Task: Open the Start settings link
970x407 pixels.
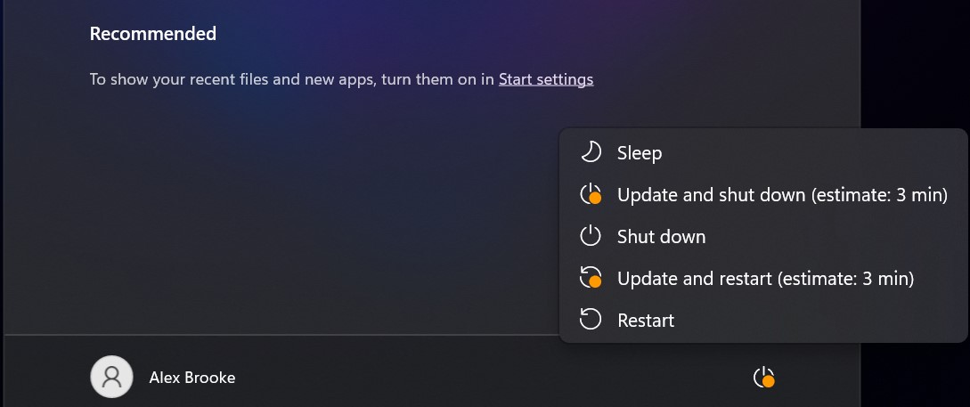Action: [x=546, y=79]
